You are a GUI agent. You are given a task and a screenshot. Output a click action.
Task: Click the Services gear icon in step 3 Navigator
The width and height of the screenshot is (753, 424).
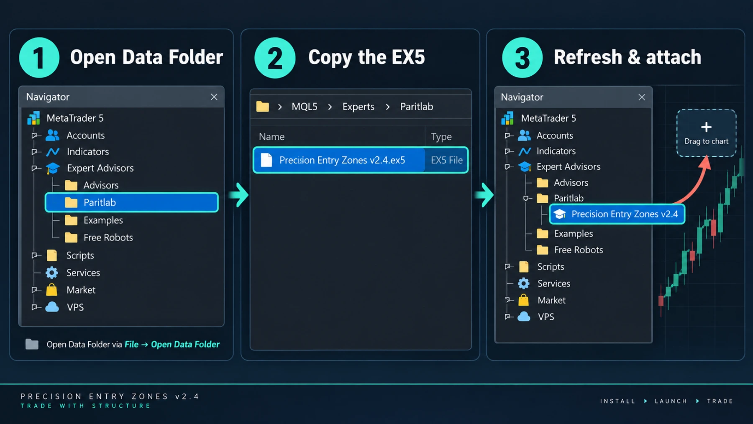524,284
